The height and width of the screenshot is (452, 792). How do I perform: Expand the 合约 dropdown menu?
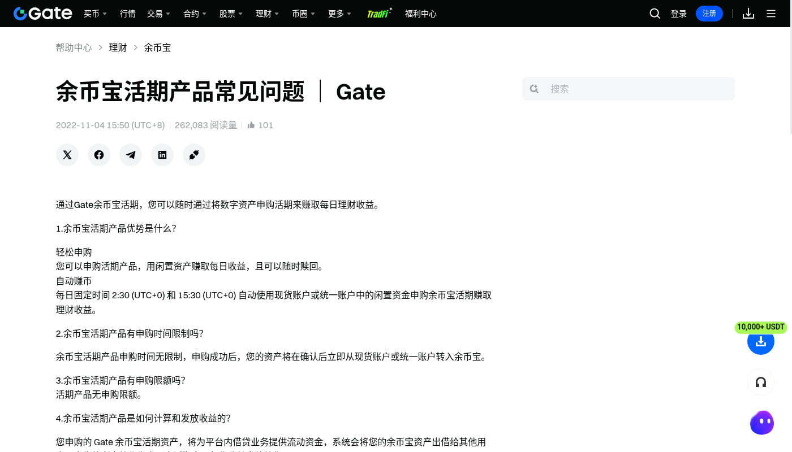pos(195,14)
